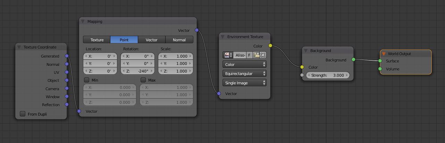Click the Background Color input socket
This screenshot has height=143, width=445.
[302, 67]
